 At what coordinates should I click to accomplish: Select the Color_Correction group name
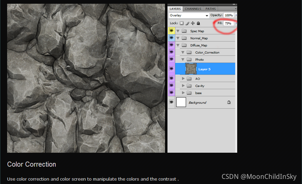pyautogui.click(x=207, y=52)
